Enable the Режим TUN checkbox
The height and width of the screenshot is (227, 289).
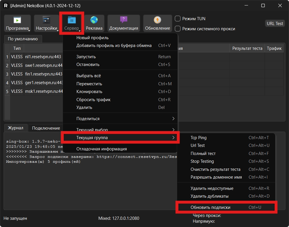pyautogui.click(x=178, y=19)
